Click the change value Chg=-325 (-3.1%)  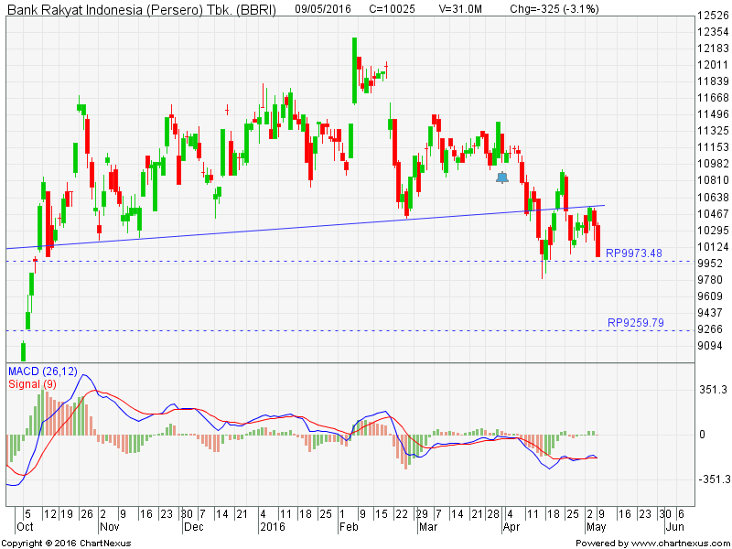(554, 8)
